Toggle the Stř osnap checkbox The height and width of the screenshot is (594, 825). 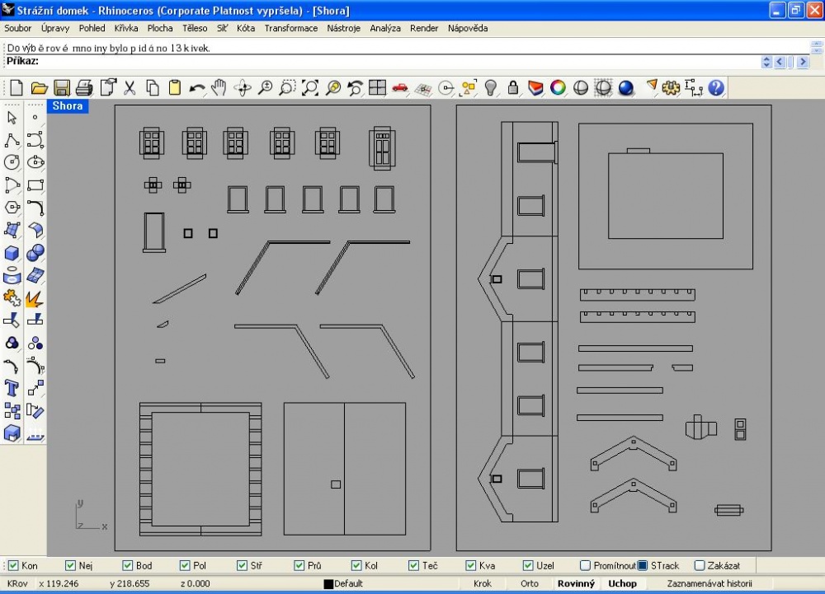point(242,566)
